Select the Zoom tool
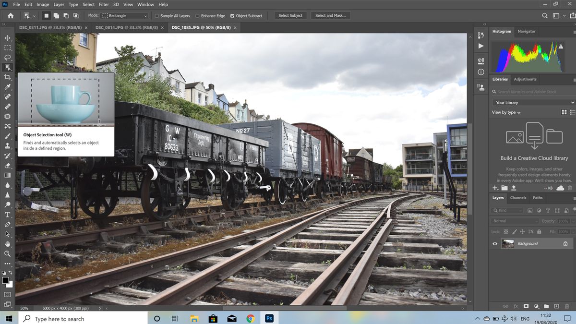This screenshot has width=576, height=324. coord(7,253)
